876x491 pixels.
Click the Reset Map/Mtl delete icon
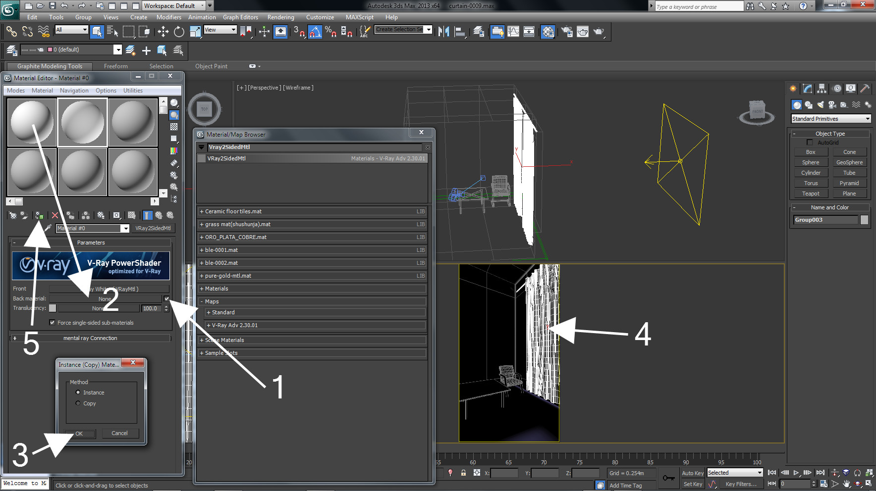click(x=55, y=215)
